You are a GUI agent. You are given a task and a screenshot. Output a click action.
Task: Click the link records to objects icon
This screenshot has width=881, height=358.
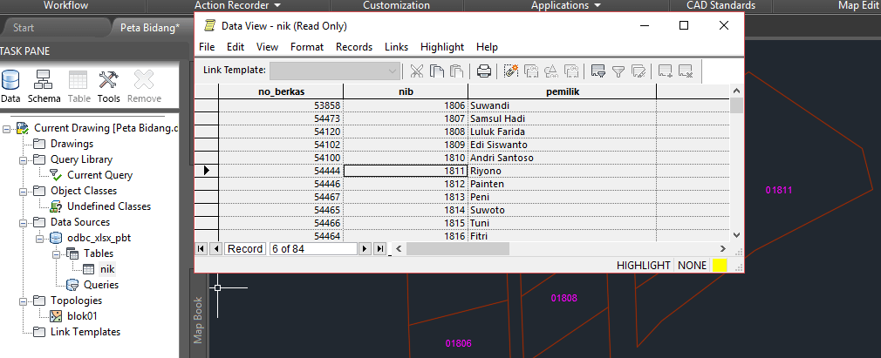[x=511, y=71]
